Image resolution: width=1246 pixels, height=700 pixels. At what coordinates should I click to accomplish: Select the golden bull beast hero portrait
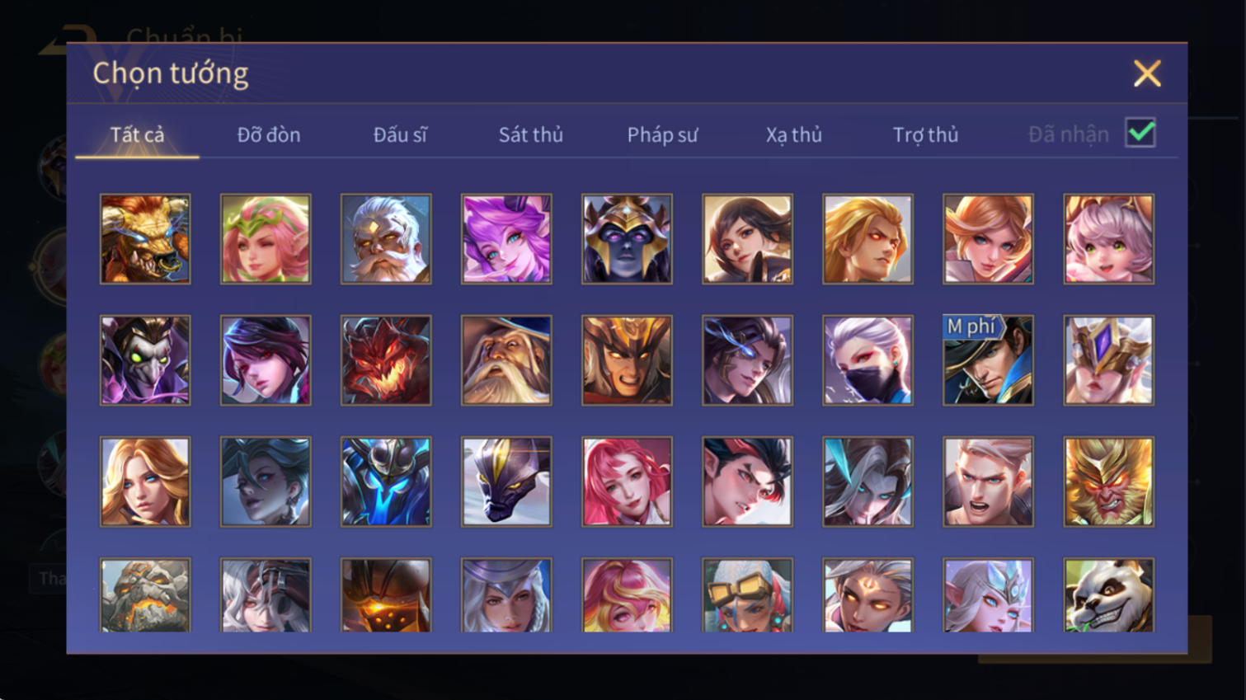coord(145,239)
